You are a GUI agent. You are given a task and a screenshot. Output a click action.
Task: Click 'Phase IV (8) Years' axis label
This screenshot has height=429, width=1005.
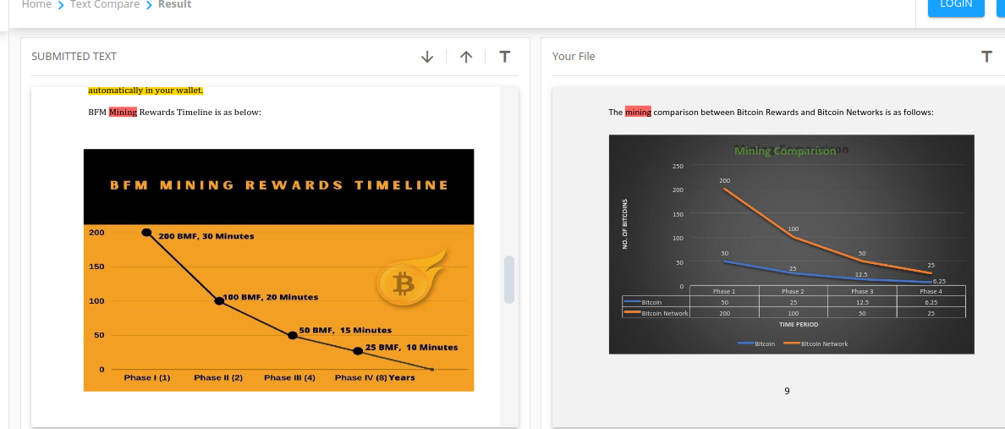(375, 377)
